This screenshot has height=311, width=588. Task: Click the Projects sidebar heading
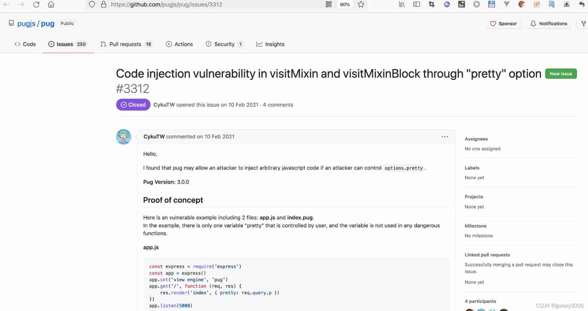point(474,197)
